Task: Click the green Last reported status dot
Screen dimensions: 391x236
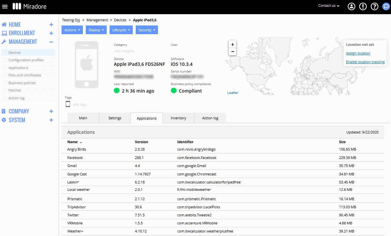Action: pyautogui.click(x=117, y=91)
